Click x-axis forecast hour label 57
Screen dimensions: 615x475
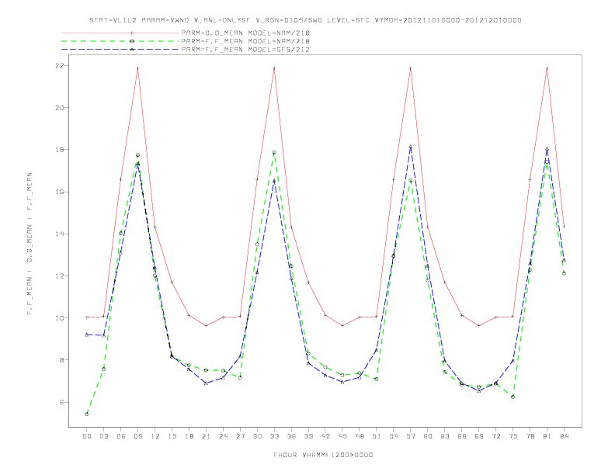pos(411,436)
